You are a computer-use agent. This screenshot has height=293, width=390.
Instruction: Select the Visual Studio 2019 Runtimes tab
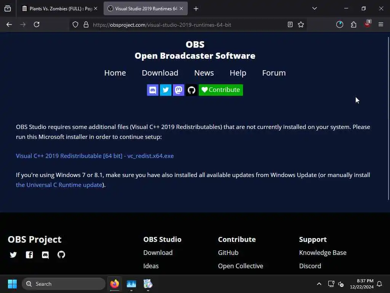point(145,9)
